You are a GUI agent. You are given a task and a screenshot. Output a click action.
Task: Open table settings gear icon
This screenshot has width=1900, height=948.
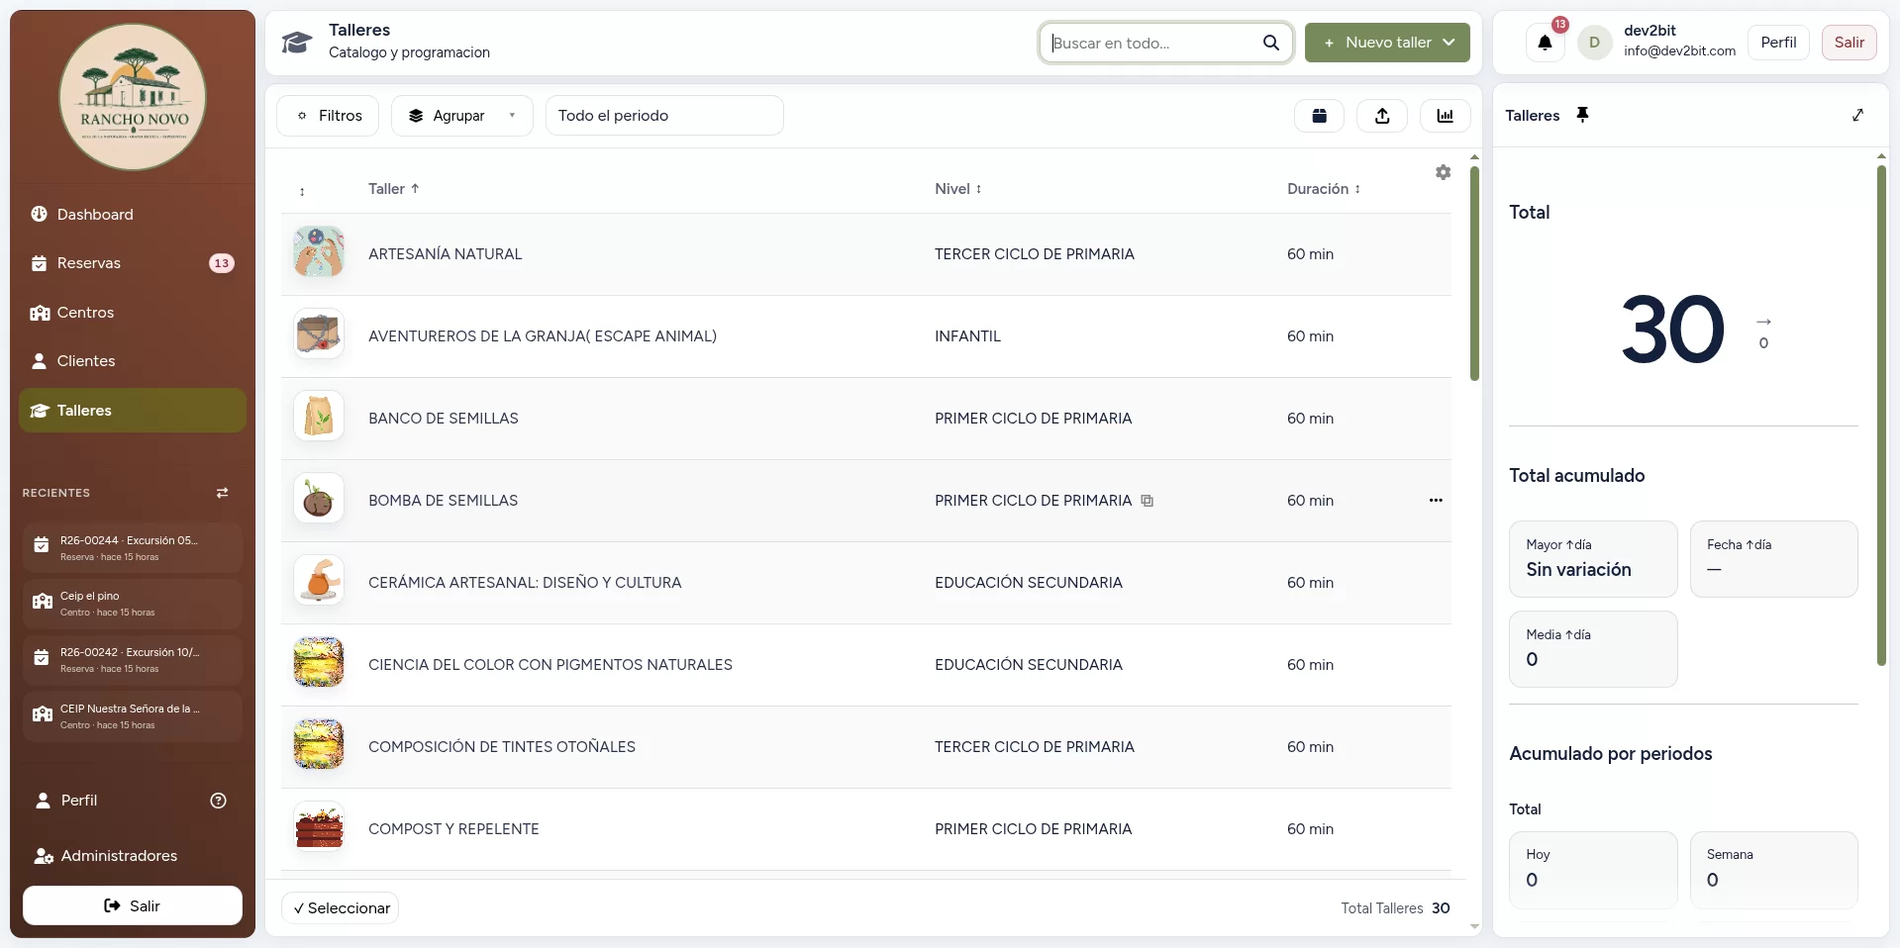1444,172
